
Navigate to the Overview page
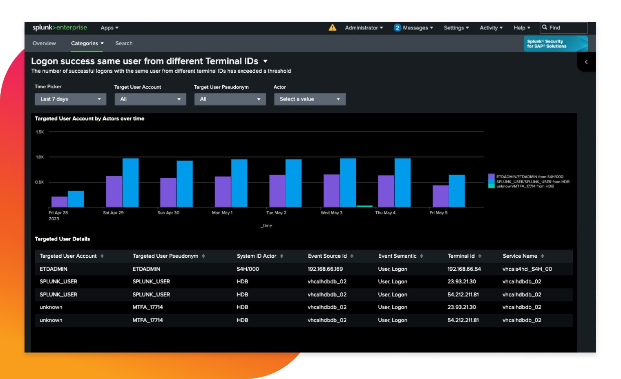(44, 43)
